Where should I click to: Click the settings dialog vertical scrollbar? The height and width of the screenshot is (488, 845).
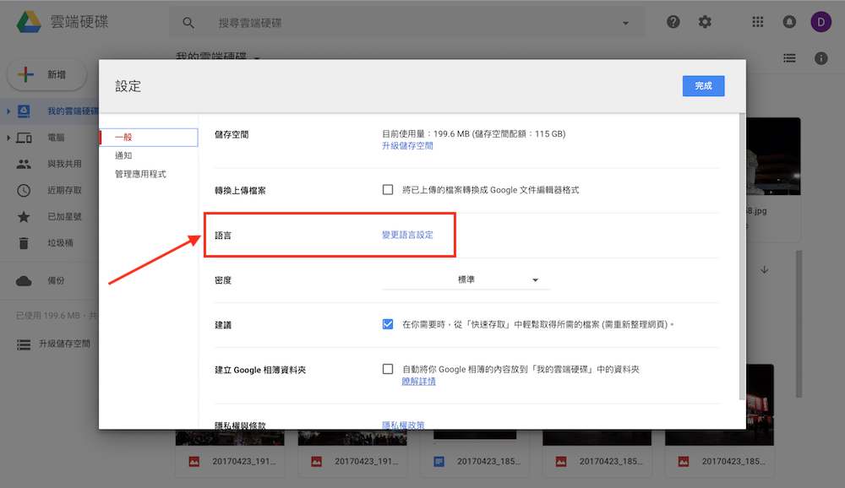pyautogui.click(x=741, y=253)
